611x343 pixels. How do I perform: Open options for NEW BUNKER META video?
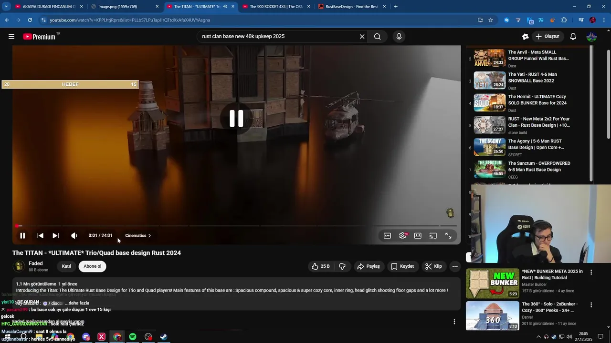click(591, 272)
